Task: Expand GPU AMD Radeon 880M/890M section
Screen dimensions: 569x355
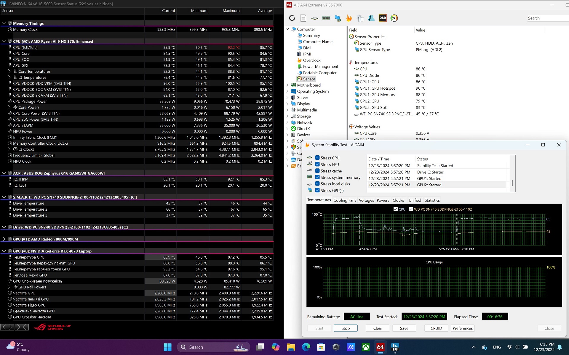Action: [x=4, y=239]
